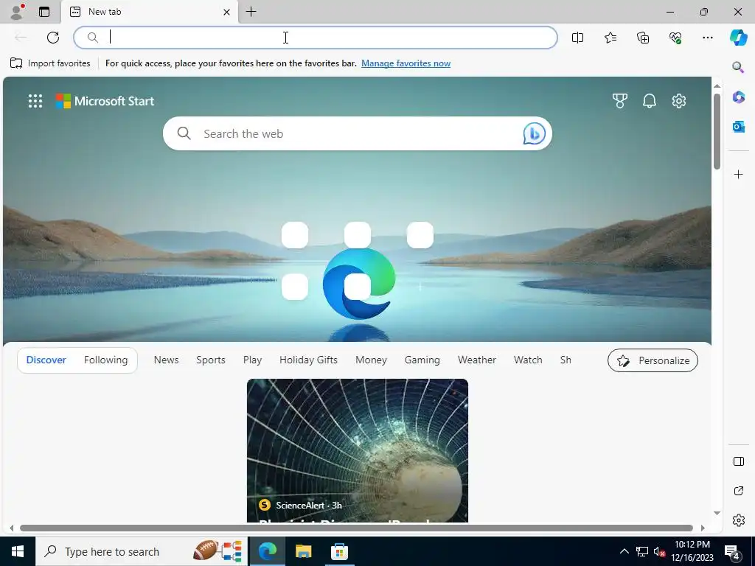The image size is (755, 566).
Task: Open Microsoft 365 sidebar icon
Action: pos(738,97)
